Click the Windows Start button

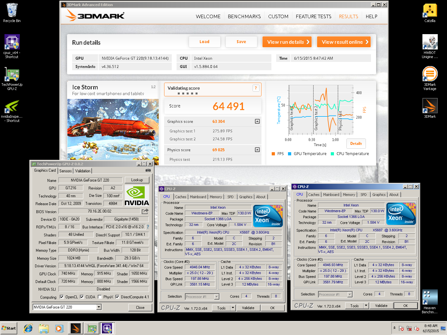9,328
